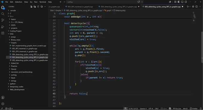This screenshot has width=203, height=110.
Task: Open the Manage gear in activity bar
Action: tap(3, 104)
